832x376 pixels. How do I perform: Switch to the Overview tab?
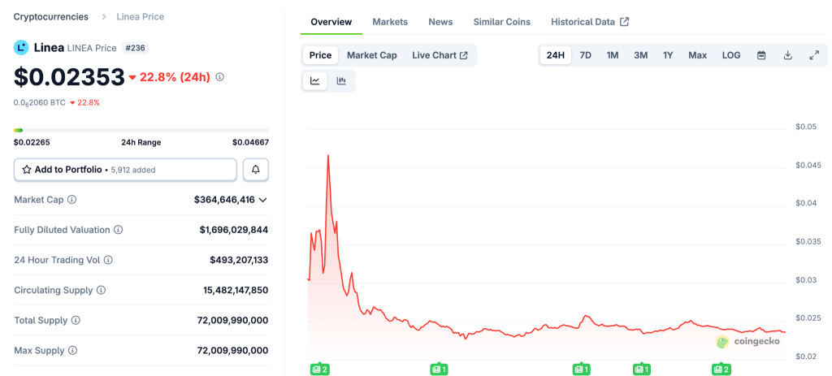coord(331,22)
